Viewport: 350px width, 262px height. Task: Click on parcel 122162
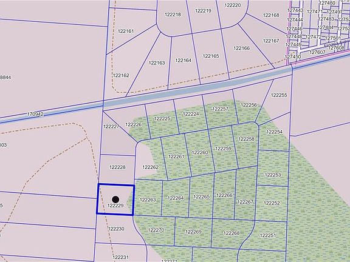point(121,76)
